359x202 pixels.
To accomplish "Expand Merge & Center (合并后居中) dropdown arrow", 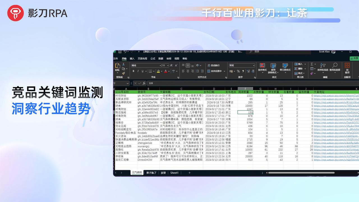I will 224,71.
